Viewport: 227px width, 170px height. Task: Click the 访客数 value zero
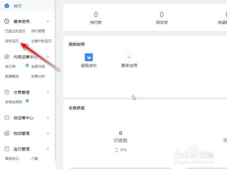pyautogui.click(x=121, y=133)
